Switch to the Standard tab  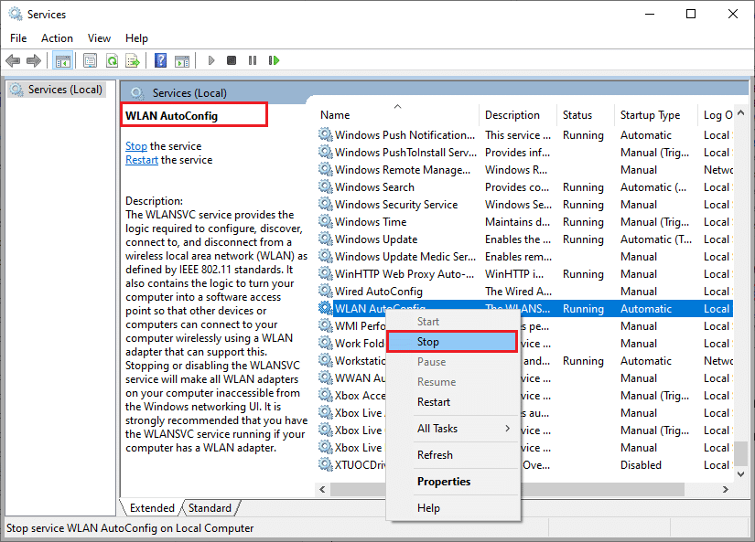pyautogui.click(x=210, y=508)
